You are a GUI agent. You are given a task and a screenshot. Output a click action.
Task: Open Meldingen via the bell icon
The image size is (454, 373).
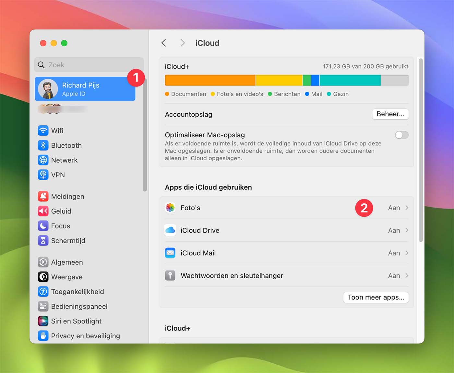tap(43, 196)
